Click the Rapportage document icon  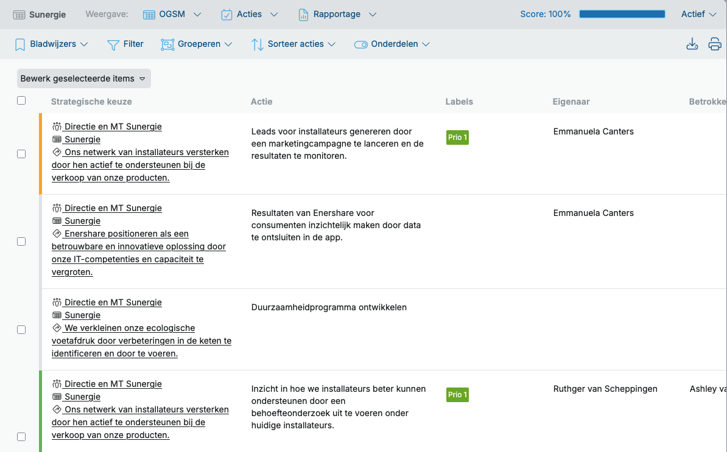[303, 15]
